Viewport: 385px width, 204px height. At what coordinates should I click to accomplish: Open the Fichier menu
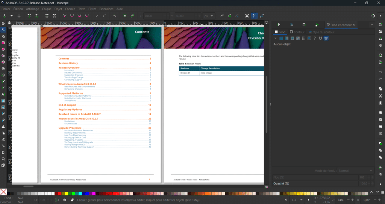pos(6,9)
